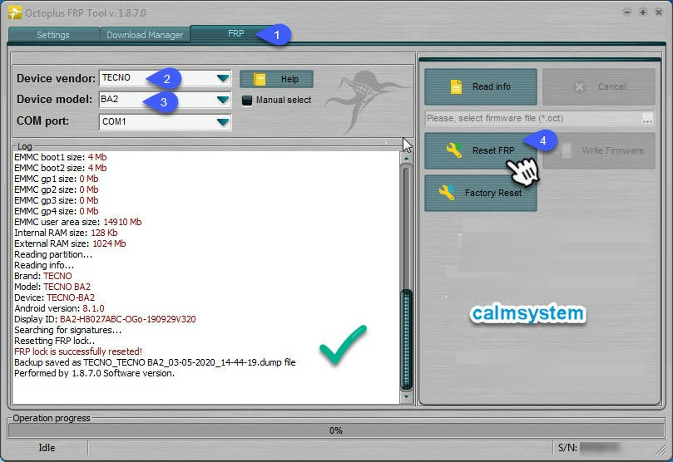Viewport: 673px width, 462px height.
Task: Click the Reset FRP wrench icon
Action: (453, 150)
